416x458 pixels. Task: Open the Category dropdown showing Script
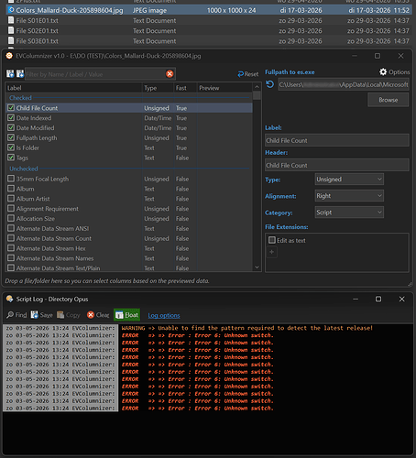349,213
